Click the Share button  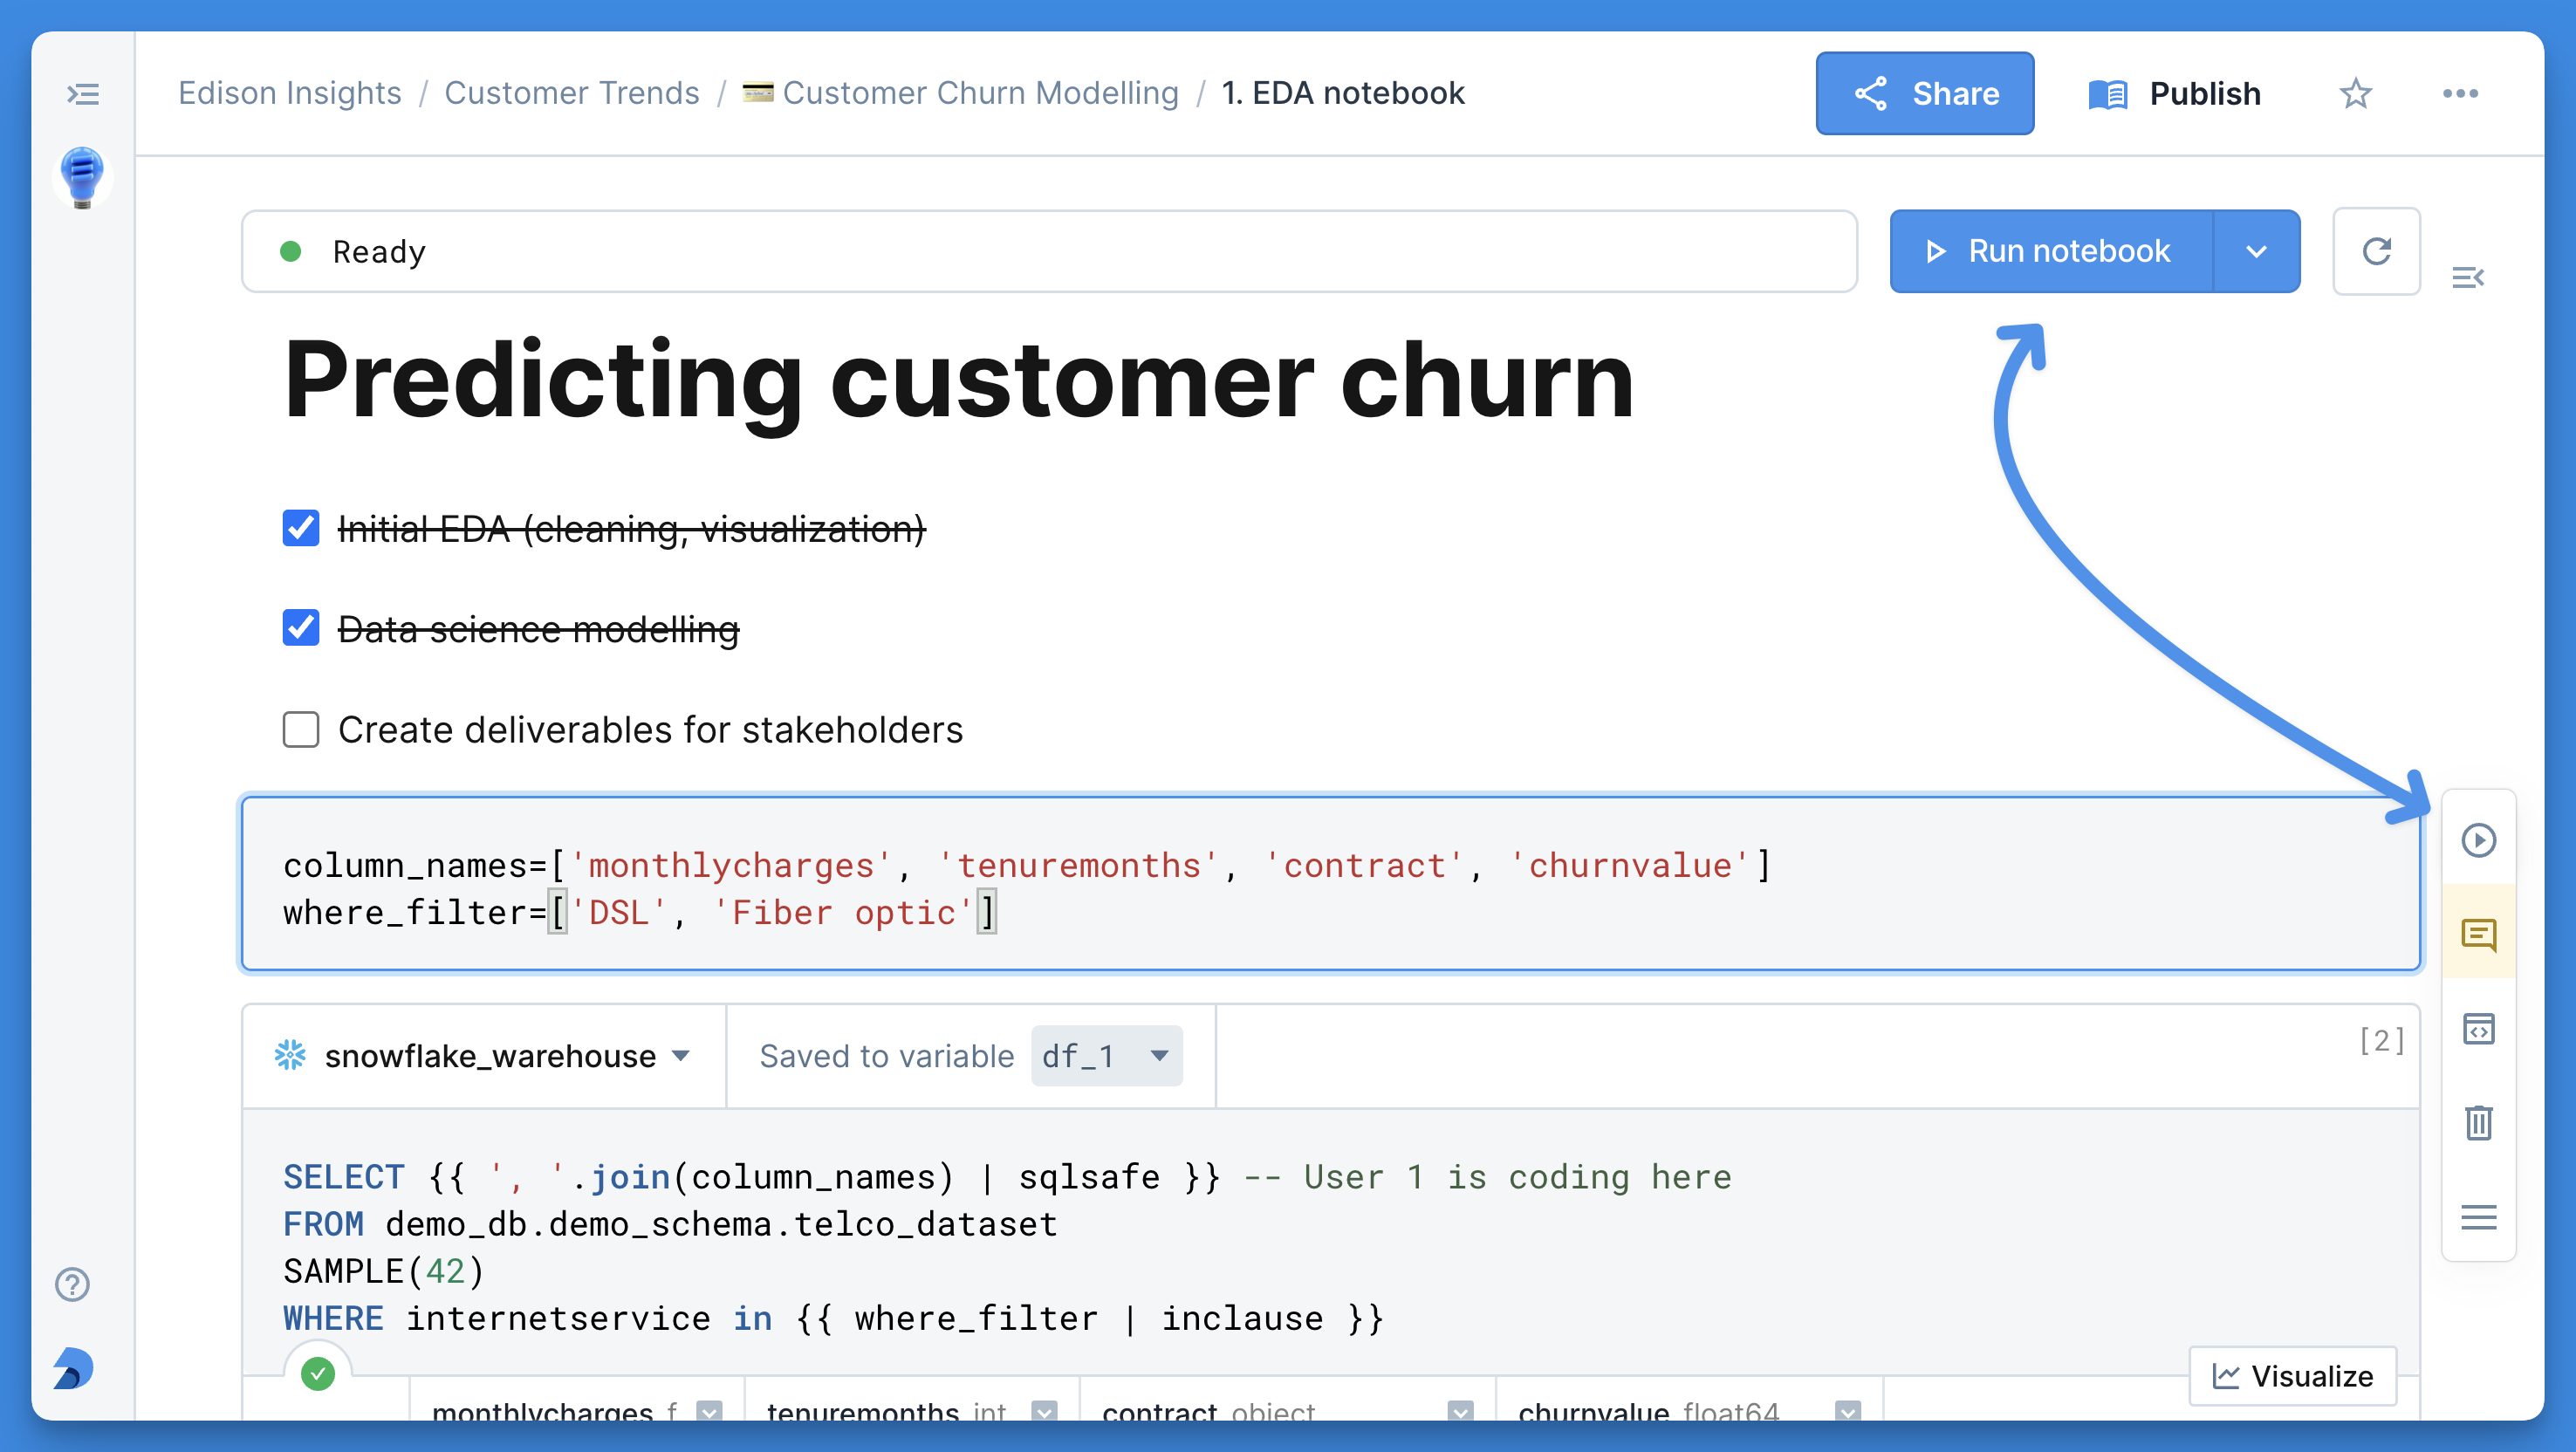1924,93
